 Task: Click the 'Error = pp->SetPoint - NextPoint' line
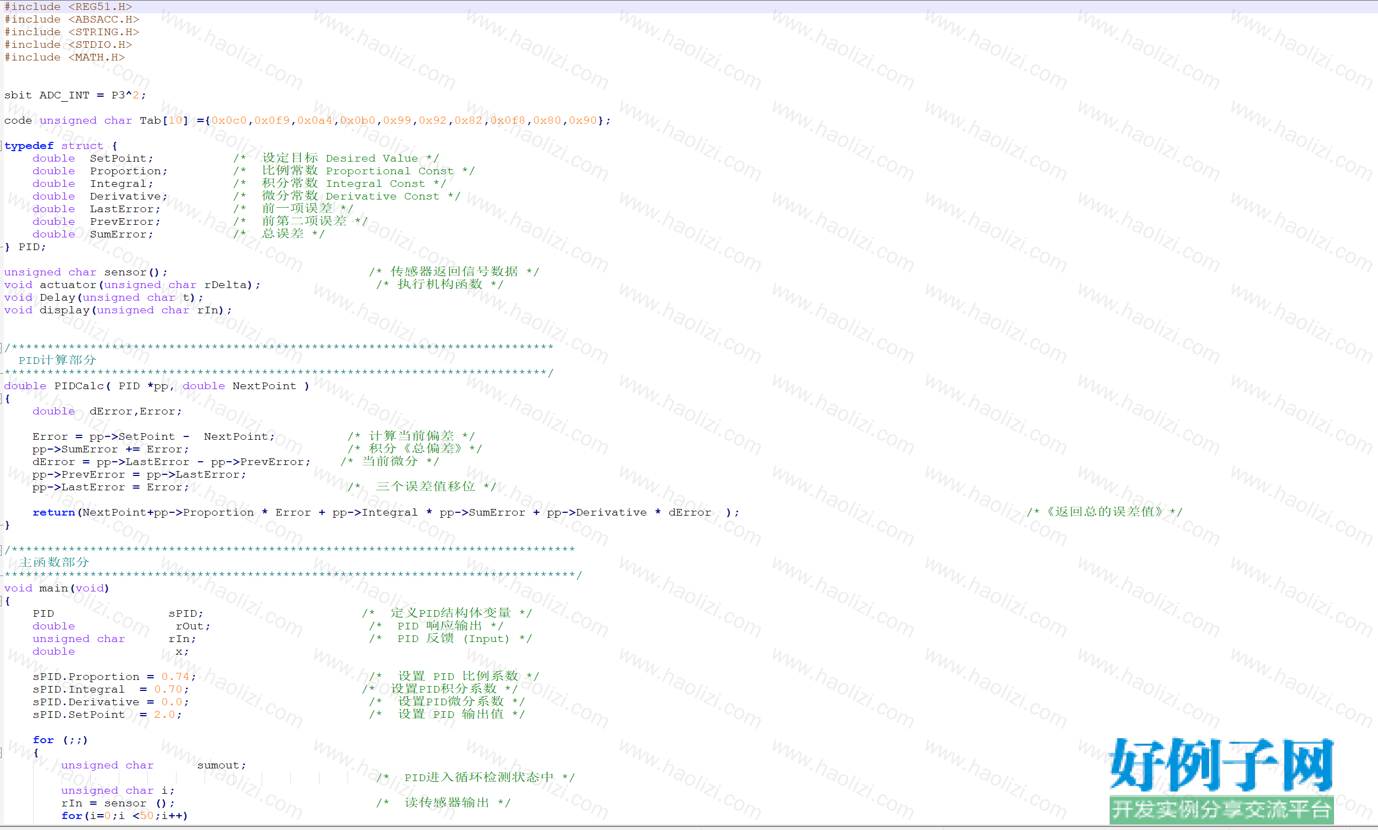click(x=154, y=436)
